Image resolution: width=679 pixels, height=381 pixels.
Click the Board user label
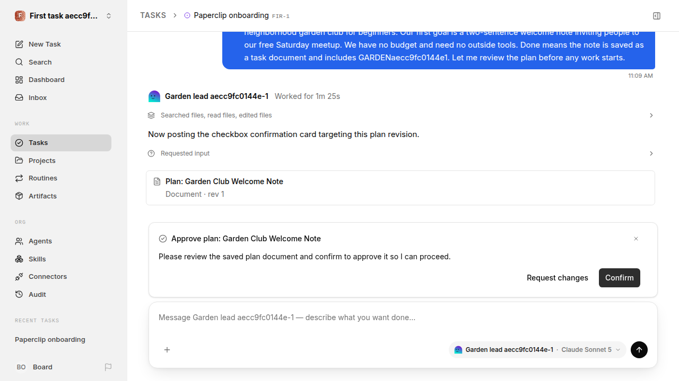point(42,367)
